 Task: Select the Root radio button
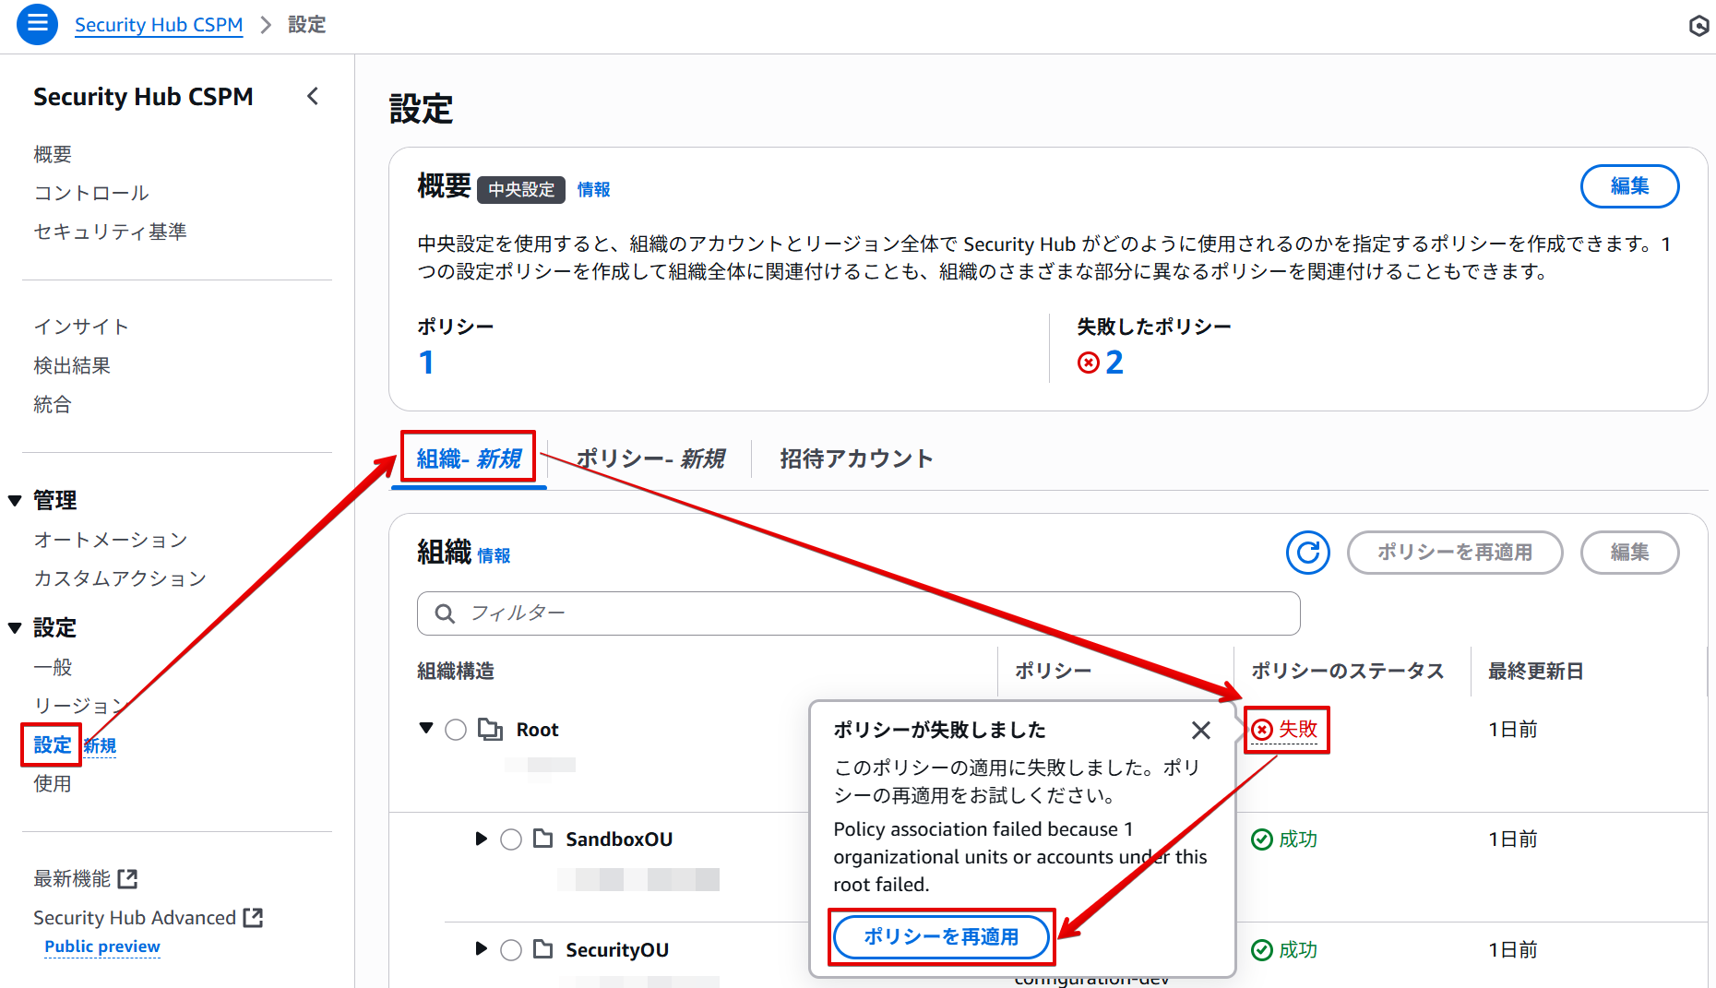(x=456, y=730)
